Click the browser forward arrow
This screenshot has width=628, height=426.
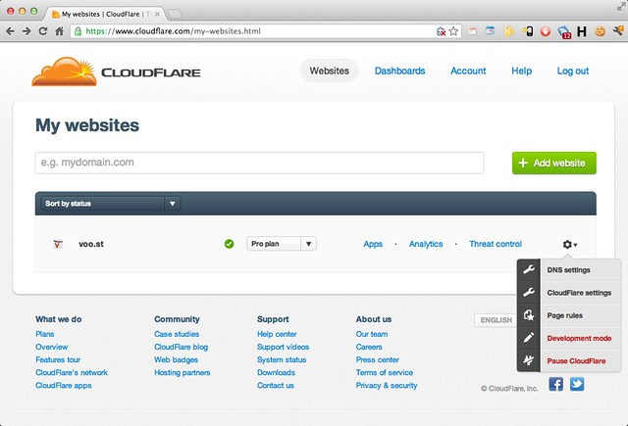[x=26, y=31]
